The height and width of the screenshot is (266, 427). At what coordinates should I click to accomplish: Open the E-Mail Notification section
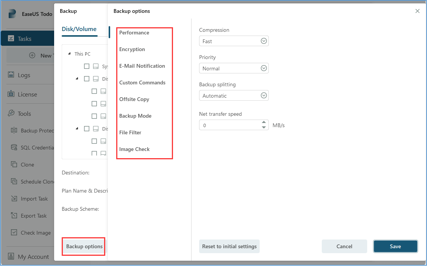coord(142,66)
